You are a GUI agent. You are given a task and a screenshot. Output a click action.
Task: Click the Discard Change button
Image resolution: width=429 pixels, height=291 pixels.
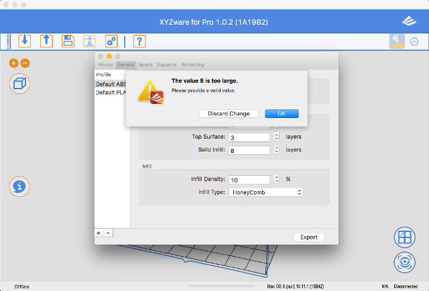pos(229,113)
